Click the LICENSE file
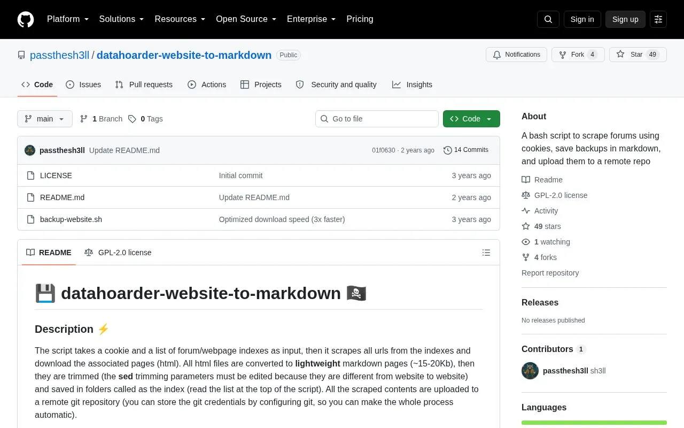 56,175
